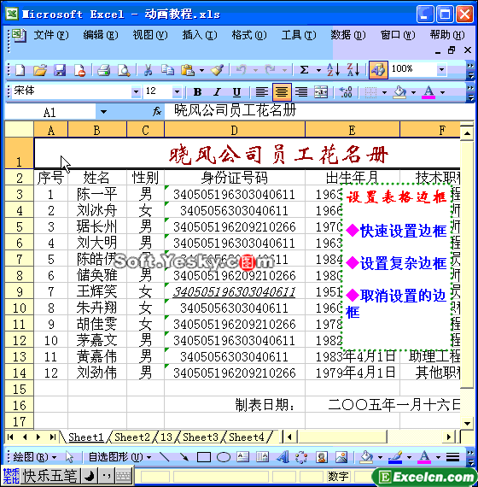Click the New workbook icon
This screenshot has height=487, width=478.
20,70
